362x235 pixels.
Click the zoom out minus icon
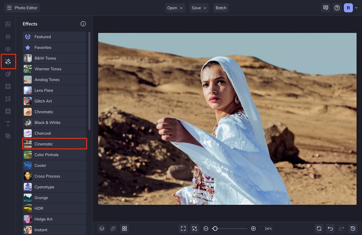click(x=206, y=228)
